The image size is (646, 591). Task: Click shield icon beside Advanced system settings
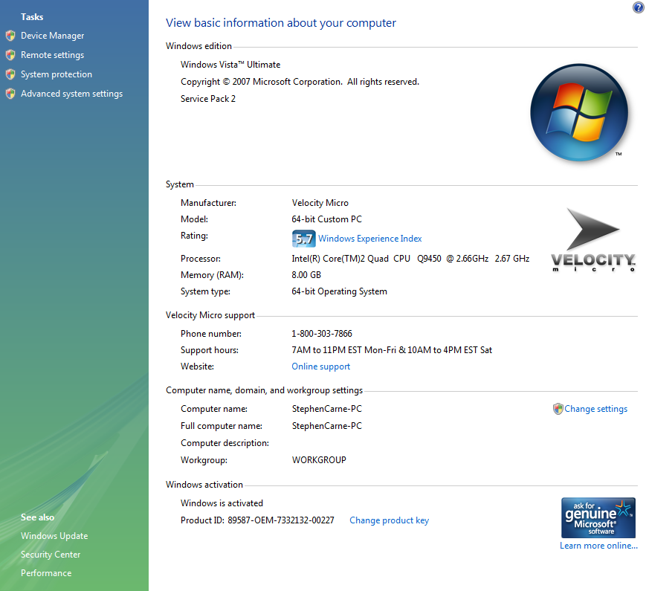10,94
